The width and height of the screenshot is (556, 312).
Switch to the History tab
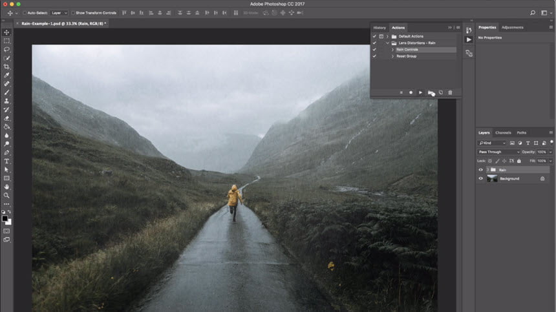point(380,28)
